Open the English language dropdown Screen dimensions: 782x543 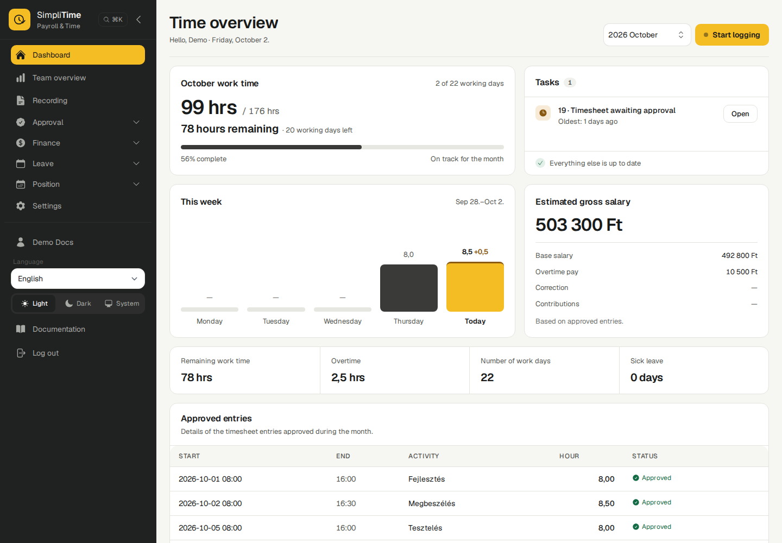78,279
